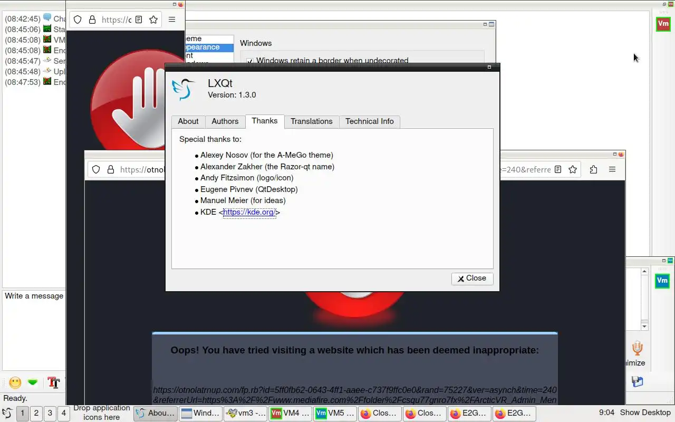Click the blue Vm icon at lower right
The height and width of the screenshot is (422, 675).
[662, 281]
